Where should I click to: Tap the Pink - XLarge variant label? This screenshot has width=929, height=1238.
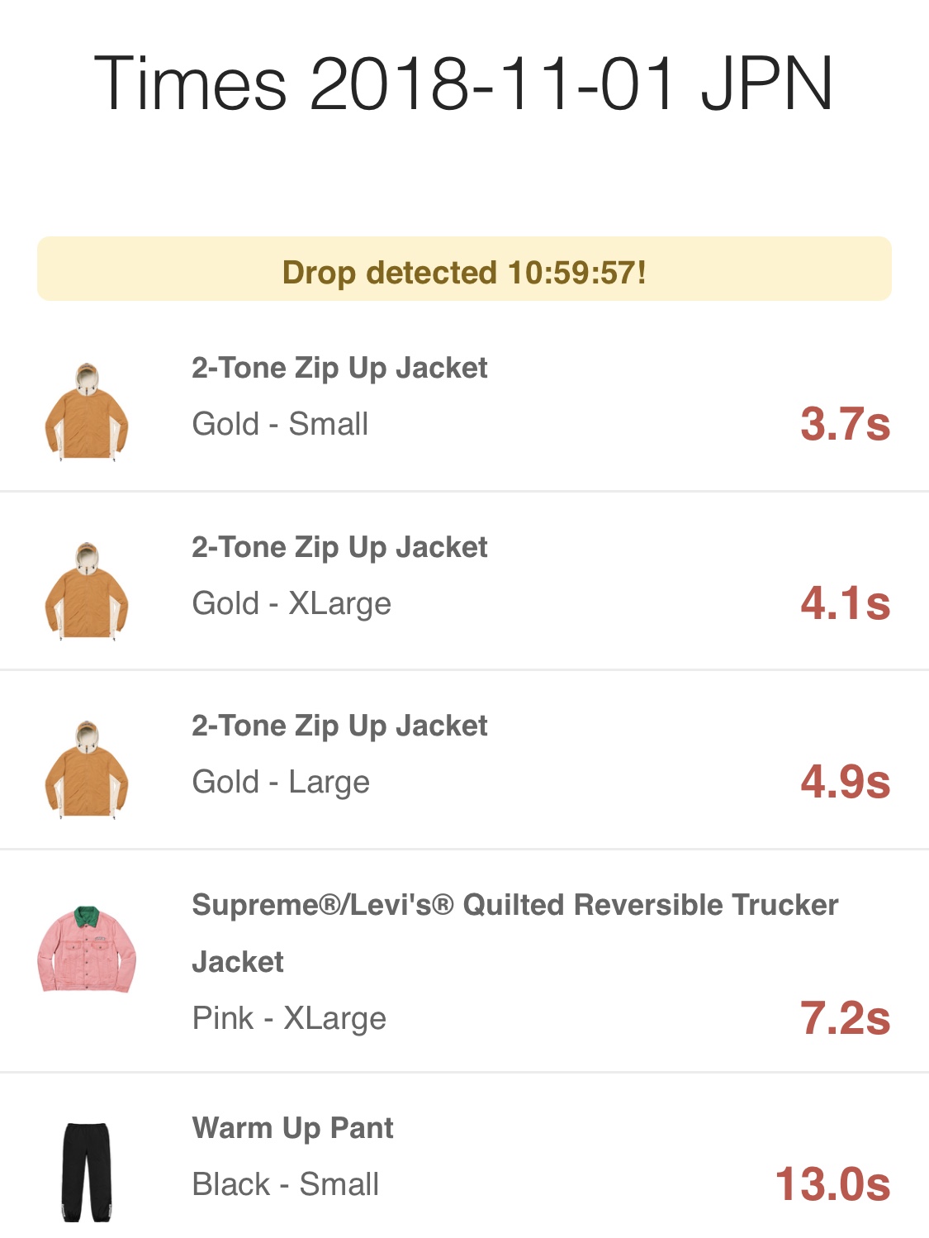289,1018
